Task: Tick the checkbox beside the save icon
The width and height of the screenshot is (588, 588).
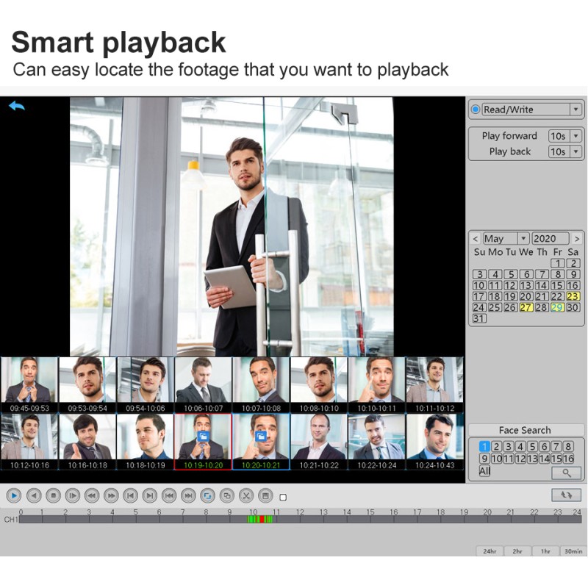Action: pos(283,498)
